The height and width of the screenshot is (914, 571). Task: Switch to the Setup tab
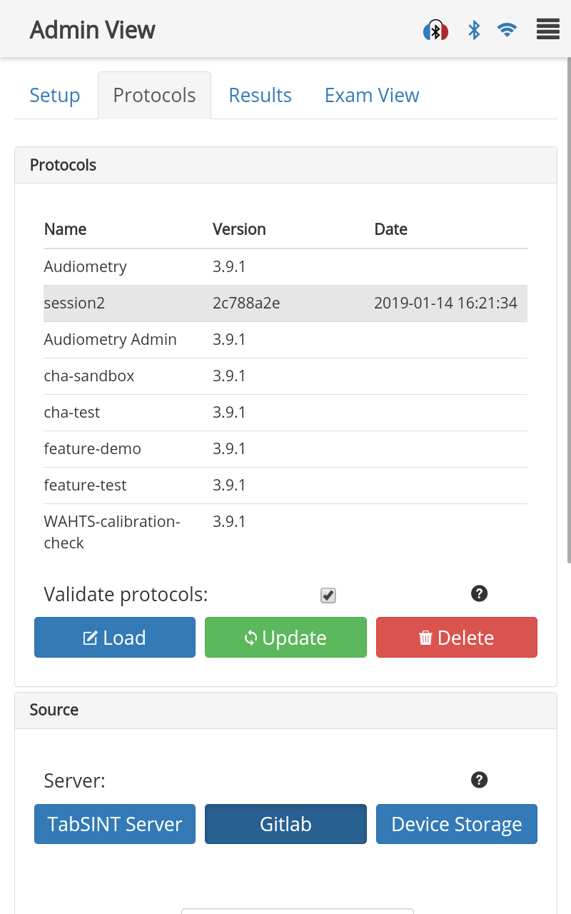55,96
